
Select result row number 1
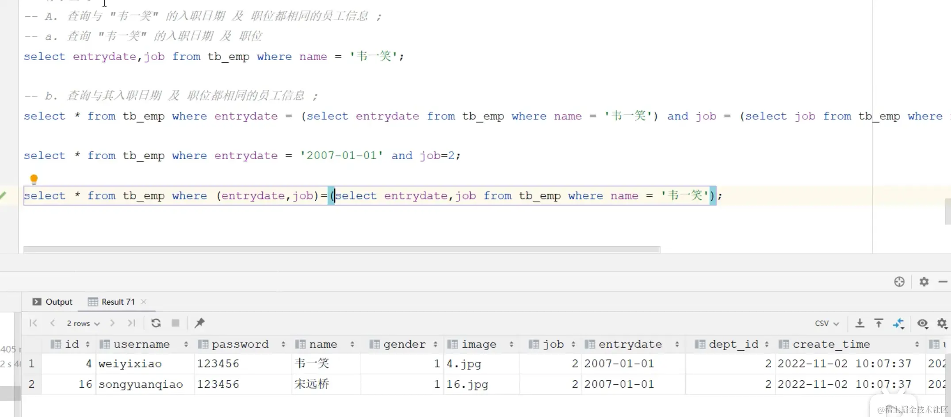[31, 363]
